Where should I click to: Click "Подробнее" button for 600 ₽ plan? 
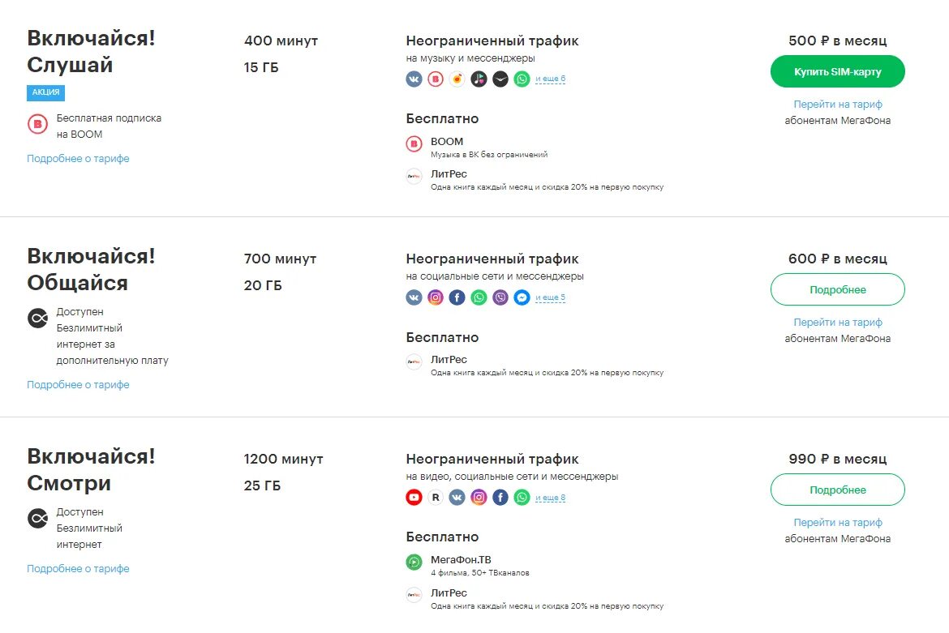[837, 289]
